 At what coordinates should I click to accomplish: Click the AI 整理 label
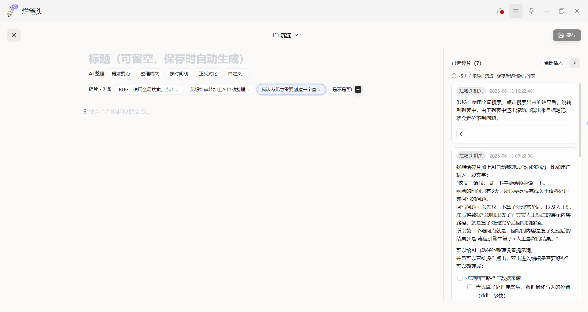click(x=96, y=74)
